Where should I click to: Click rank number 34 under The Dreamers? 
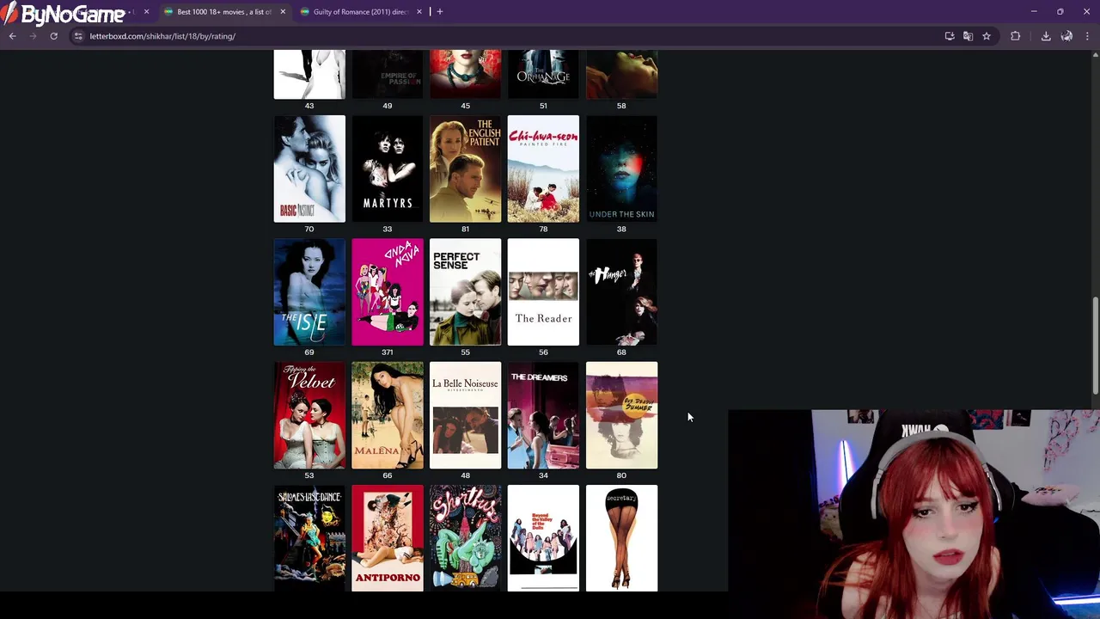[x=543, y=475]
